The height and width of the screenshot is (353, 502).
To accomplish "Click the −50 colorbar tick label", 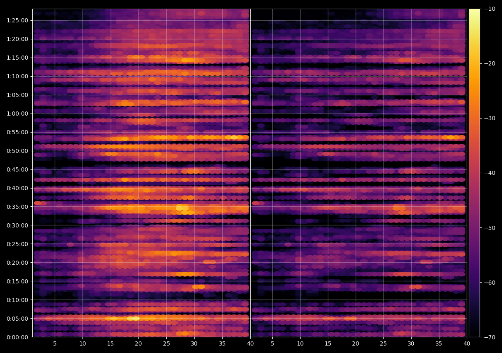I will [490, 228].
